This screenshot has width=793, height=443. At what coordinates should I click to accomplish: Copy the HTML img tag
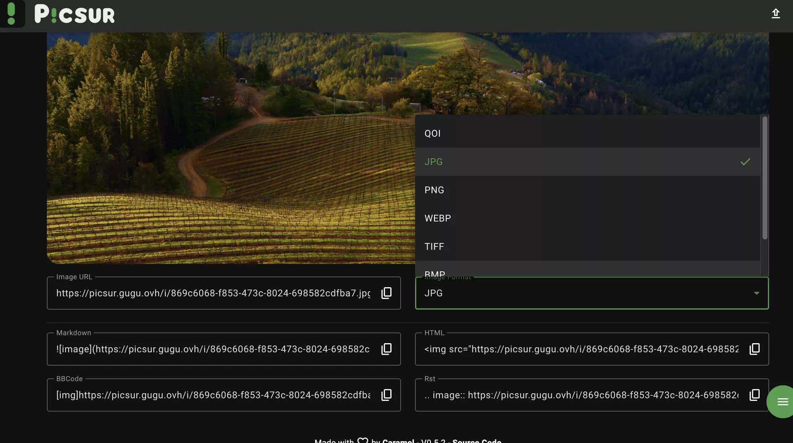(x=754, y=349)
